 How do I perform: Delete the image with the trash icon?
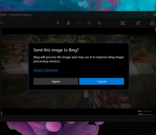68,23
